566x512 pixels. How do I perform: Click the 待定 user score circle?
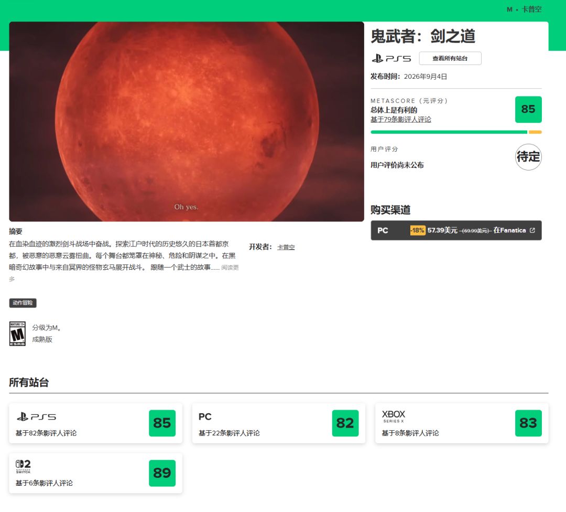tap(528, 157)
